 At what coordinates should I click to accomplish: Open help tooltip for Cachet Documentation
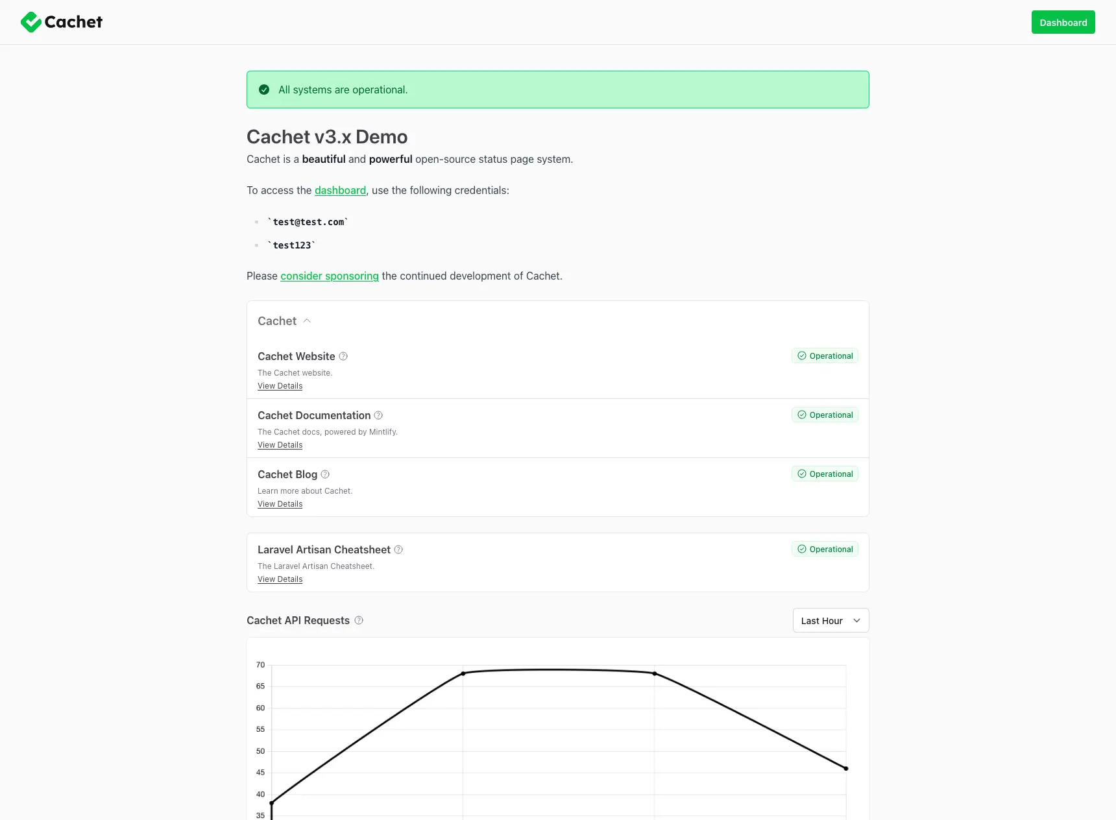[379, 415]
